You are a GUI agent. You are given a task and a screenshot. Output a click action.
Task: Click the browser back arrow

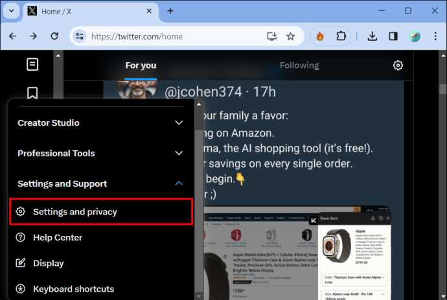12,36
